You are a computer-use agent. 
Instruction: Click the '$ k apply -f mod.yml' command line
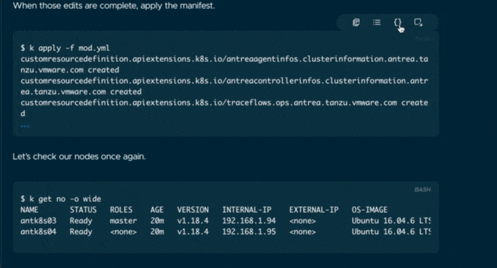[65, 48]
